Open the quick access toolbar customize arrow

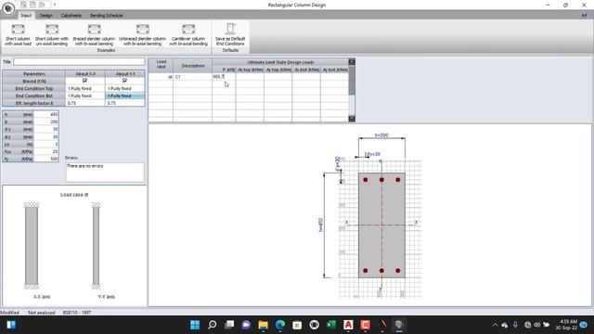pyautogui.click(x=55, y=5)
